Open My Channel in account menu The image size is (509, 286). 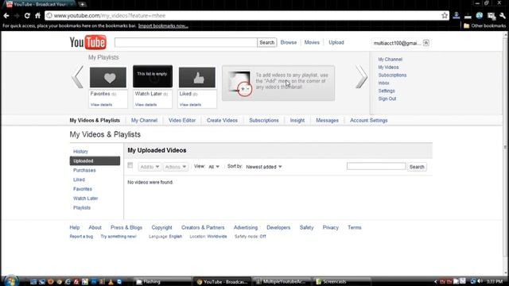(x=390, y=60)
